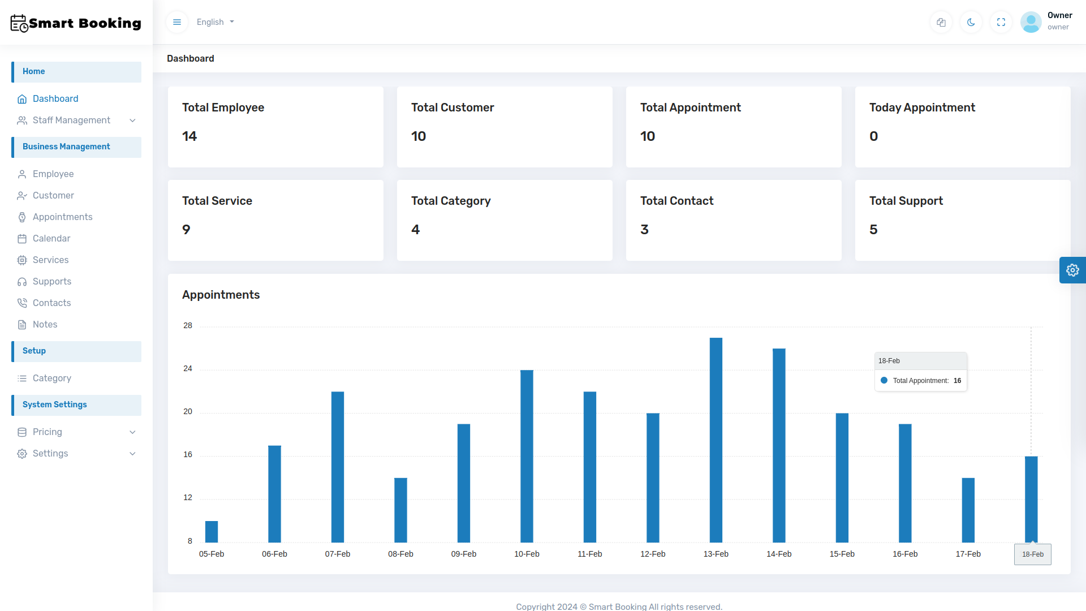Open the English language dropdown
This screenshot has height=611, width=1086.
click(215, 22)
